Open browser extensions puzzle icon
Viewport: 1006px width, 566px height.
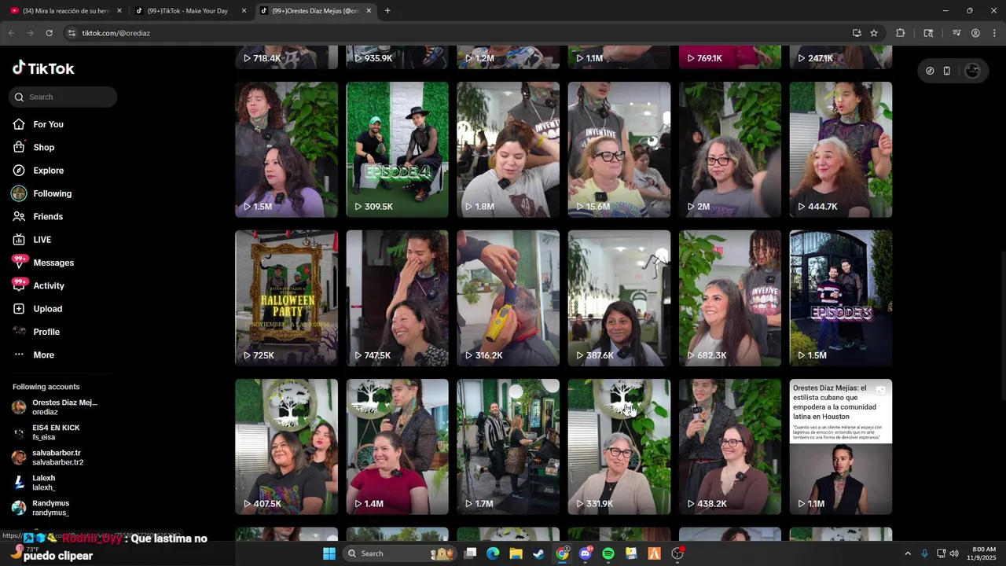coord(901,33)
